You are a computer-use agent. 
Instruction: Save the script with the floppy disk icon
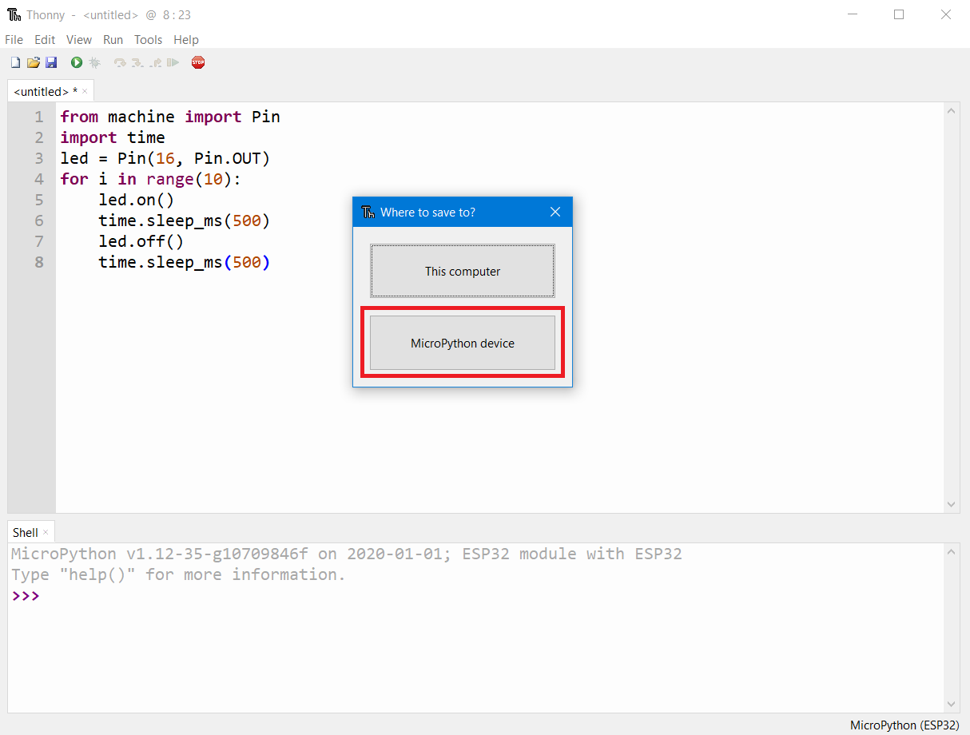coord(51,62)
